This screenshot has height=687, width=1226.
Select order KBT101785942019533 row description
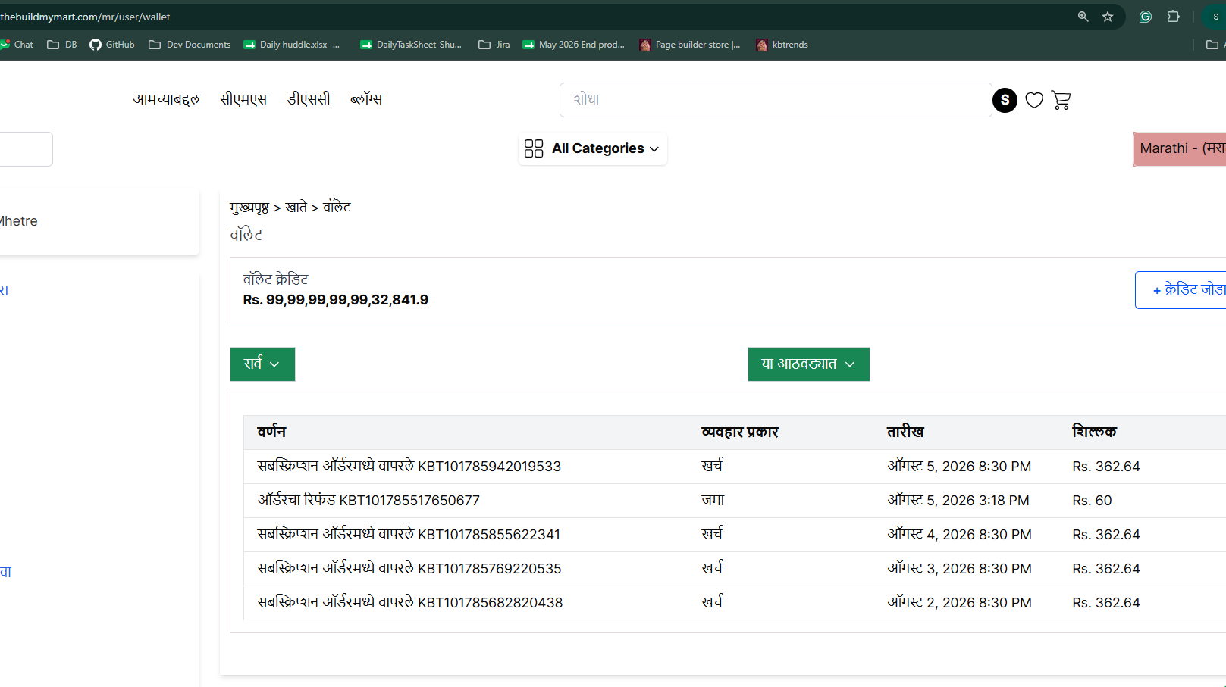pos(409,466)
